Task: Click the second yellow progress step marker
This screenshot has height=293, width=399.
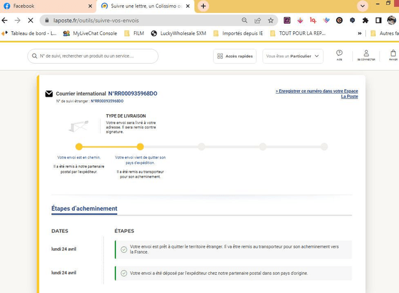Action: 140,146
